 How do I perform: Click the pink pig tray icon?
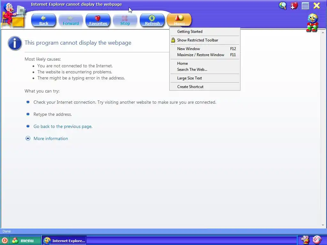[317, 240]
